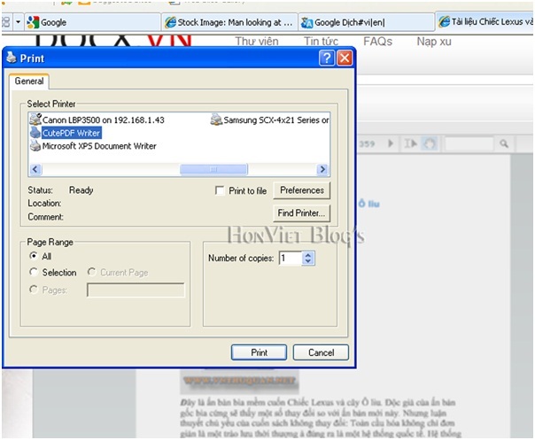Screen dimensions: 535x440
Task: Switch to the Stock Image browser tab
Action: [x=229, y=22]
